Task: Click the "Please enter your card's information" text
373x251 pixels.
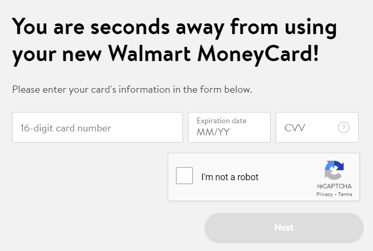Action: 132,90
